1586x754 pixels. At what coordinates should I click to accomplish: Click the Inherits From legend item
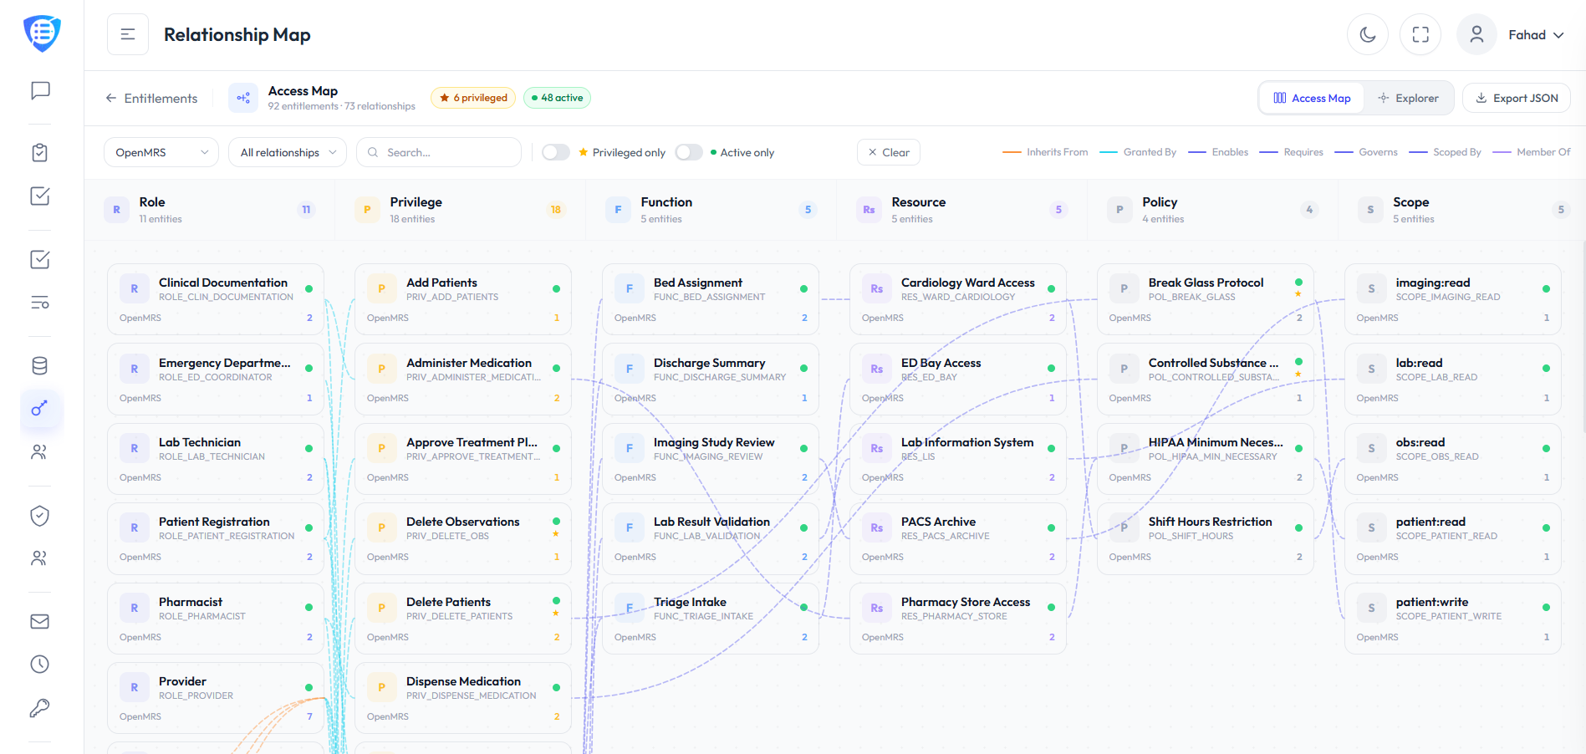point(1045,152)
